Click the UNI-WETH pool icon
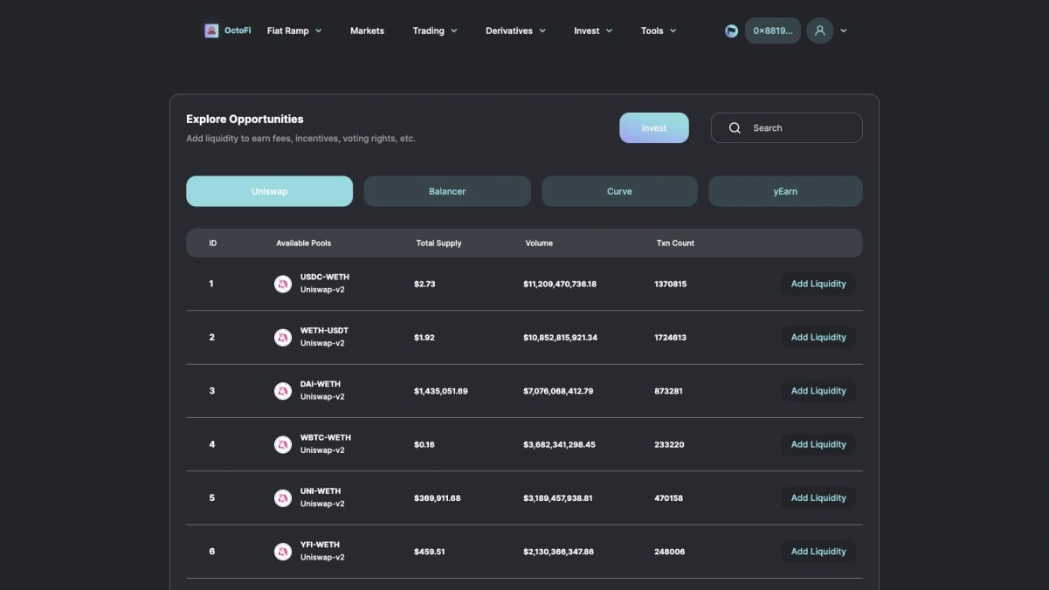1049x590 pixels. point(283,497)
